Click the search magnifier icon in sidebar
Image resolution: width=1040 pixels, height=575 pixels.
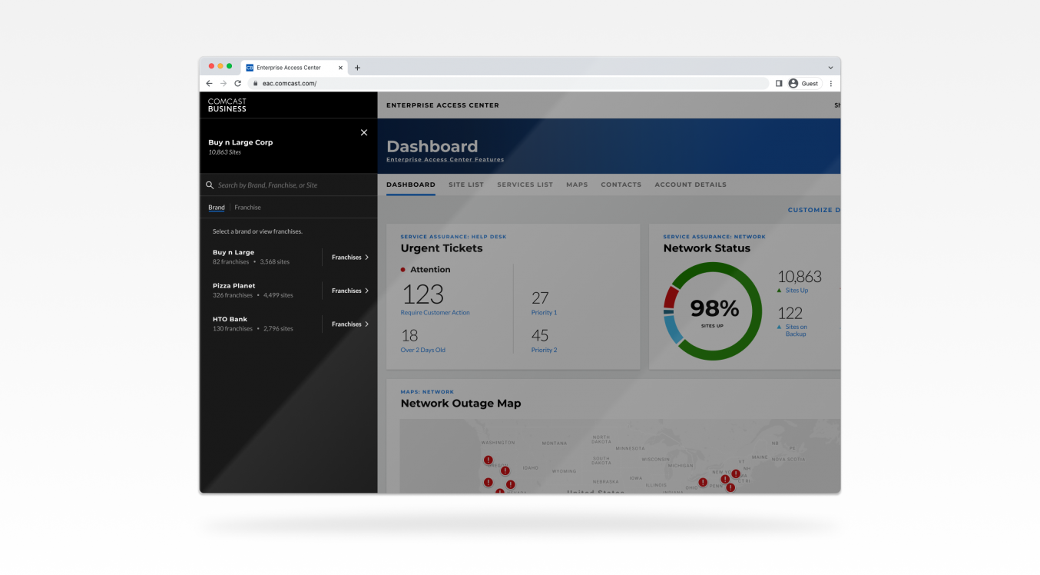click(210, 185)
